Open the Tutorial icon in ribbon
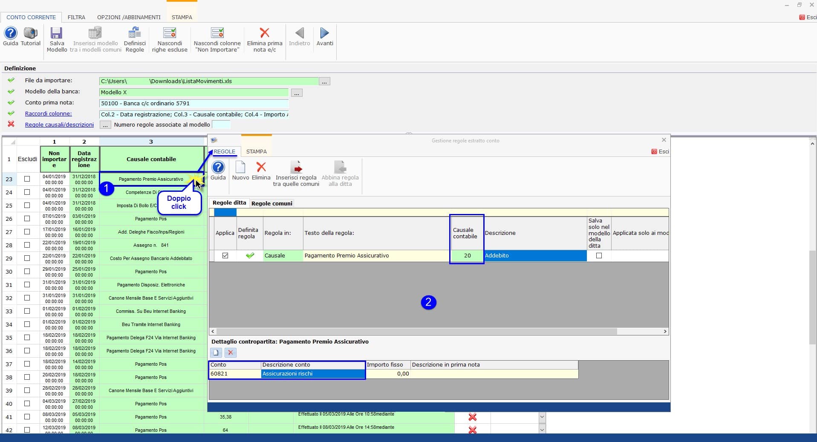The image size is (817, 442). coord(31,34)
